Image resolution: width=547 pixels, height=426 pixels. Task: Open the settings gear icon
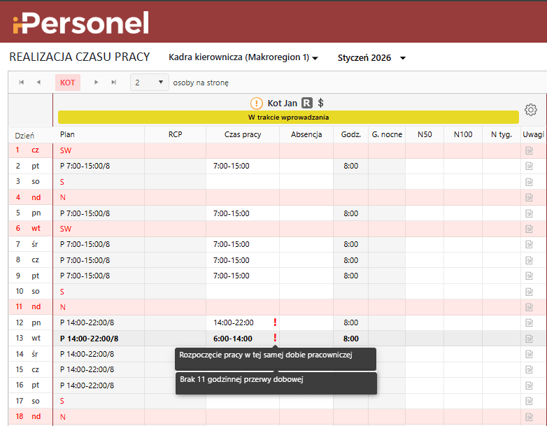coord(530,110)
